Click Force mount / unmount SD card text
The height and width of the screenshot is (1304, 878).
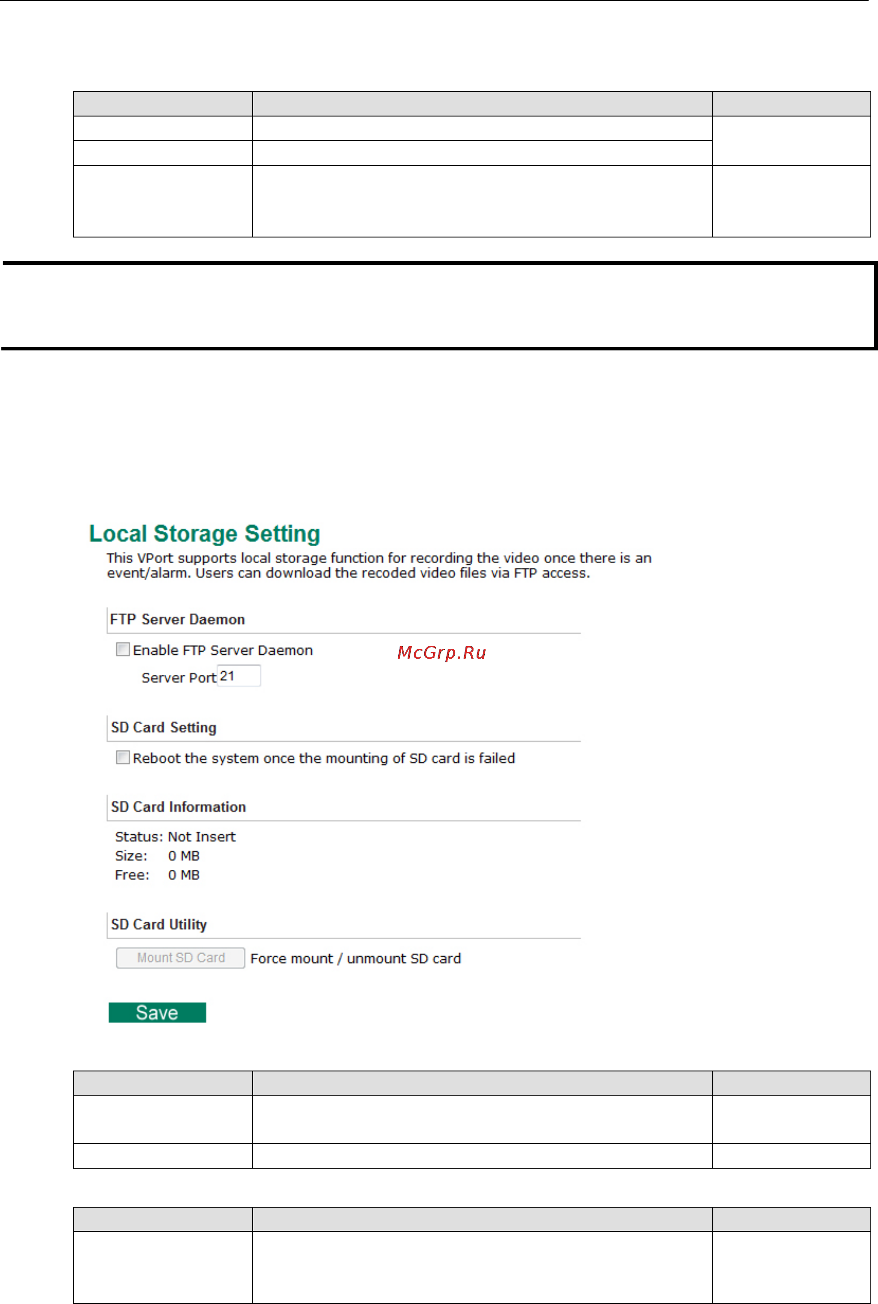point(356,959)
